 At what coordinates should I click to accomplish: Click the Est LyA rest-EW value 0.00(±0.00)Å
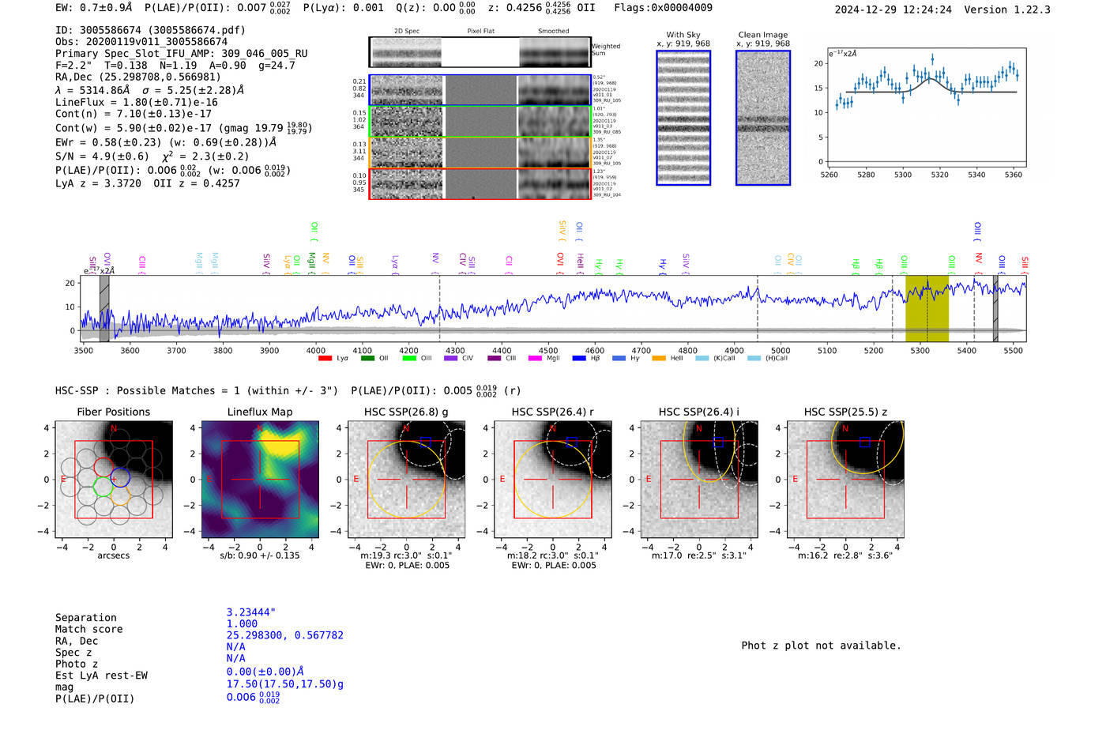pos(265,672)
